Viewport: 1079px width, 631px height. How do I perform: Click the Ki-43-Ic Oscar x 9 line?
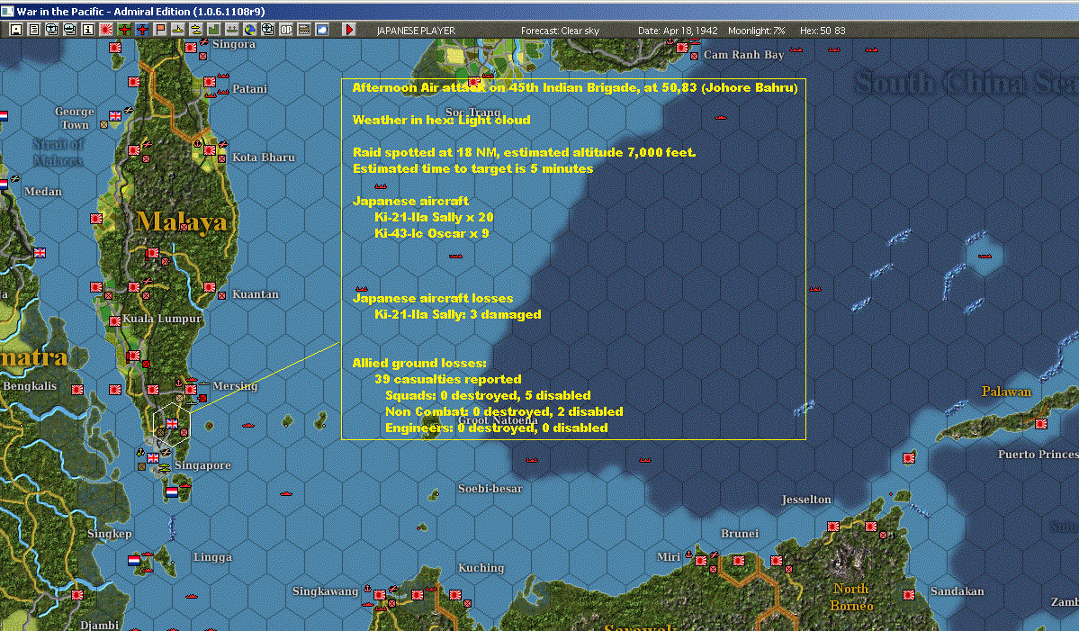tap(431, 233)
